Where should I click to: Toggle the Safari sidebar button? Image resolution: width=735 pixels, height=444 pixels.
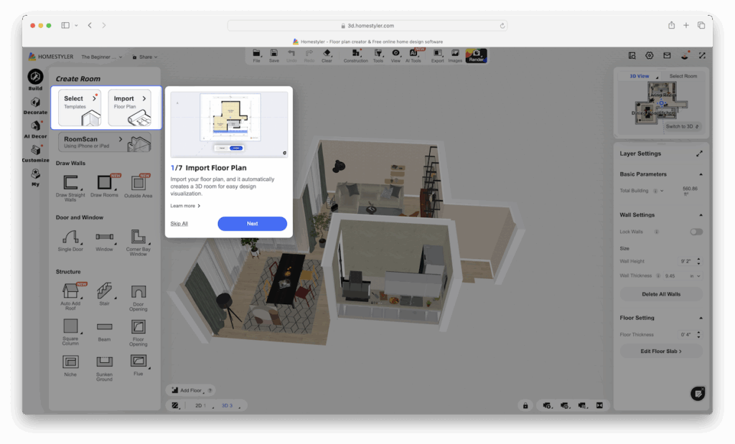64,24
